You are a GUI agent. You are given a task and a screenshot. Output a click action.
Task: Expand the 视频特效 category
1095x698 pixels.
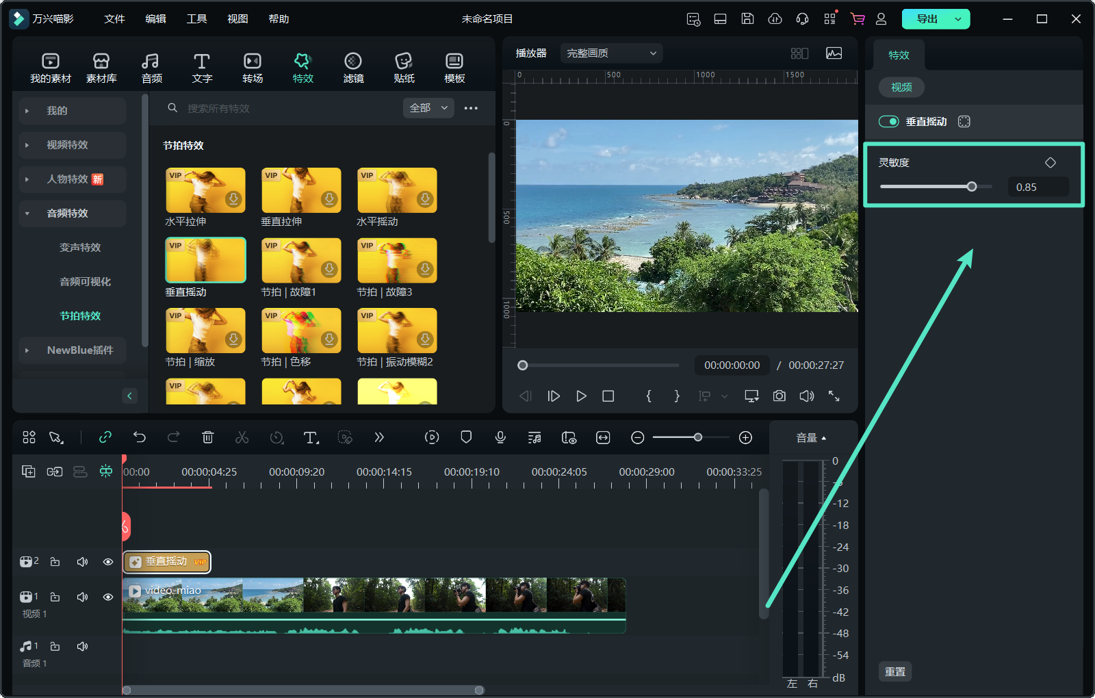(67, 145)
